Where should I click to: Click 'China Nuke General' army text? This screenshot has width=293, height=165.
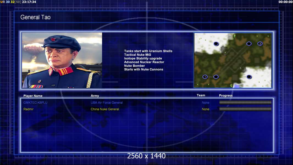click(105, 109)
